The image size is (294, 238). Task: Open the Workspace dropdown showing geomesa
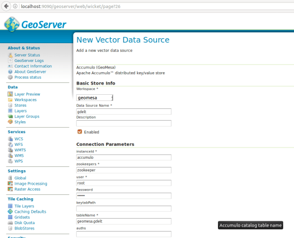[x=94, y=97]
